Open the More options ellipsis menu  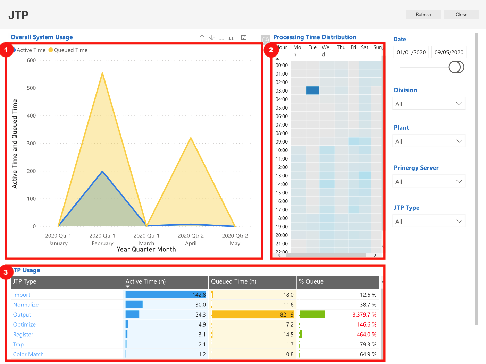pos(253,37)
